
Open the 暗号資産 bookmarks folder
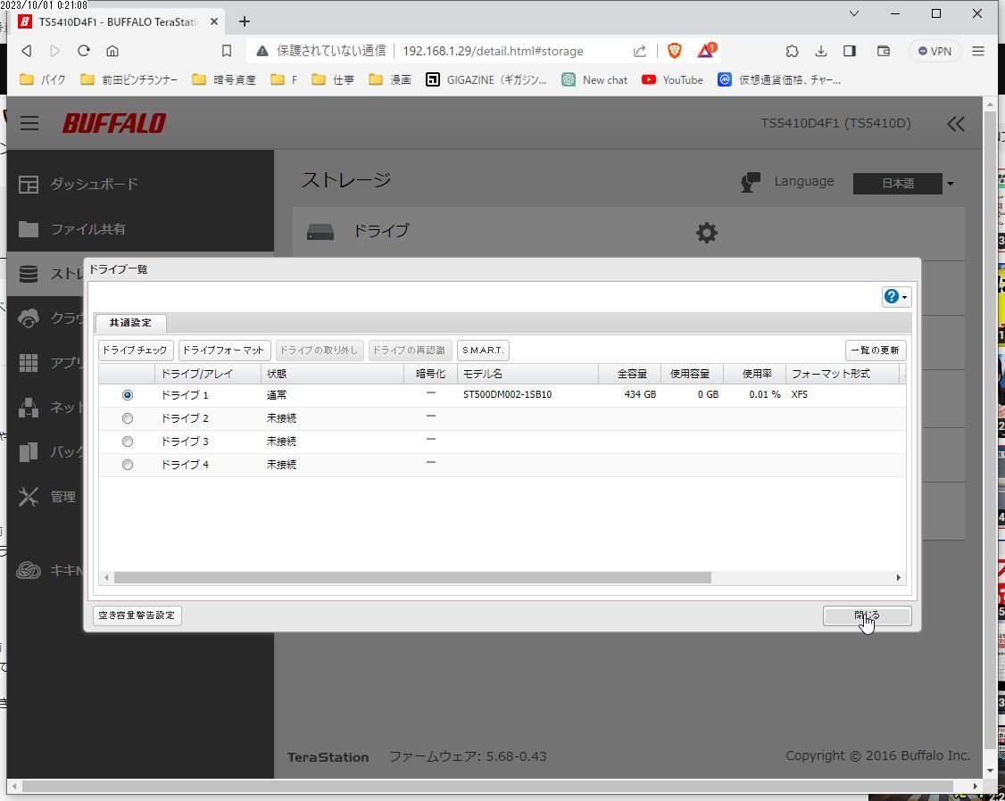coord(224,79)
